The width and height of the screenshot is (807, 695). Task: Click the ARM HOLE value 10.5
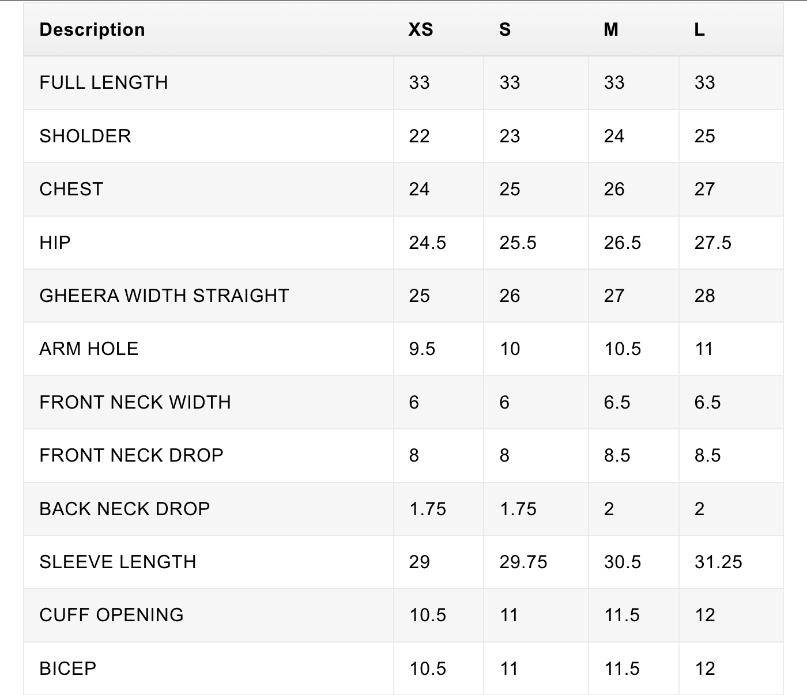point(623,349)
